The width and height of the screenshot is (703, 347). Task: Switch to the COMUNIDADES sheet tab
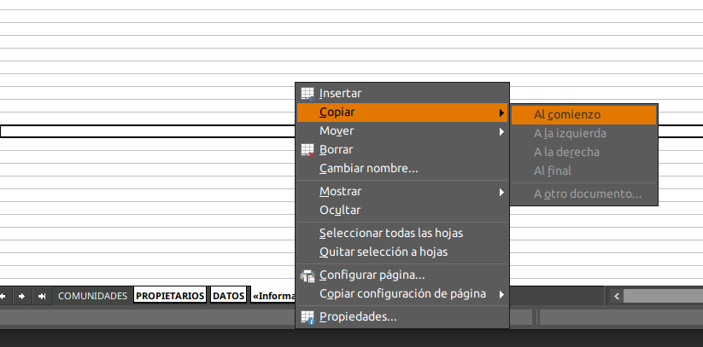(x=92, y=296)
